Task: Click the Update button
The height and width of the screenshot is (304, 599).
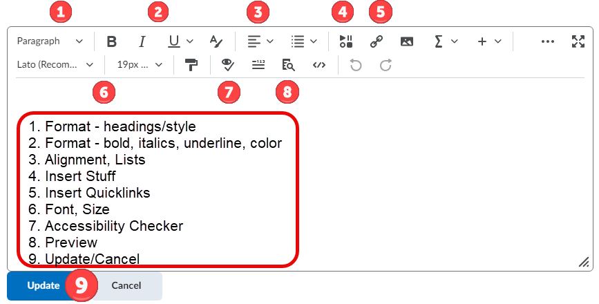Action: point(43,285)
